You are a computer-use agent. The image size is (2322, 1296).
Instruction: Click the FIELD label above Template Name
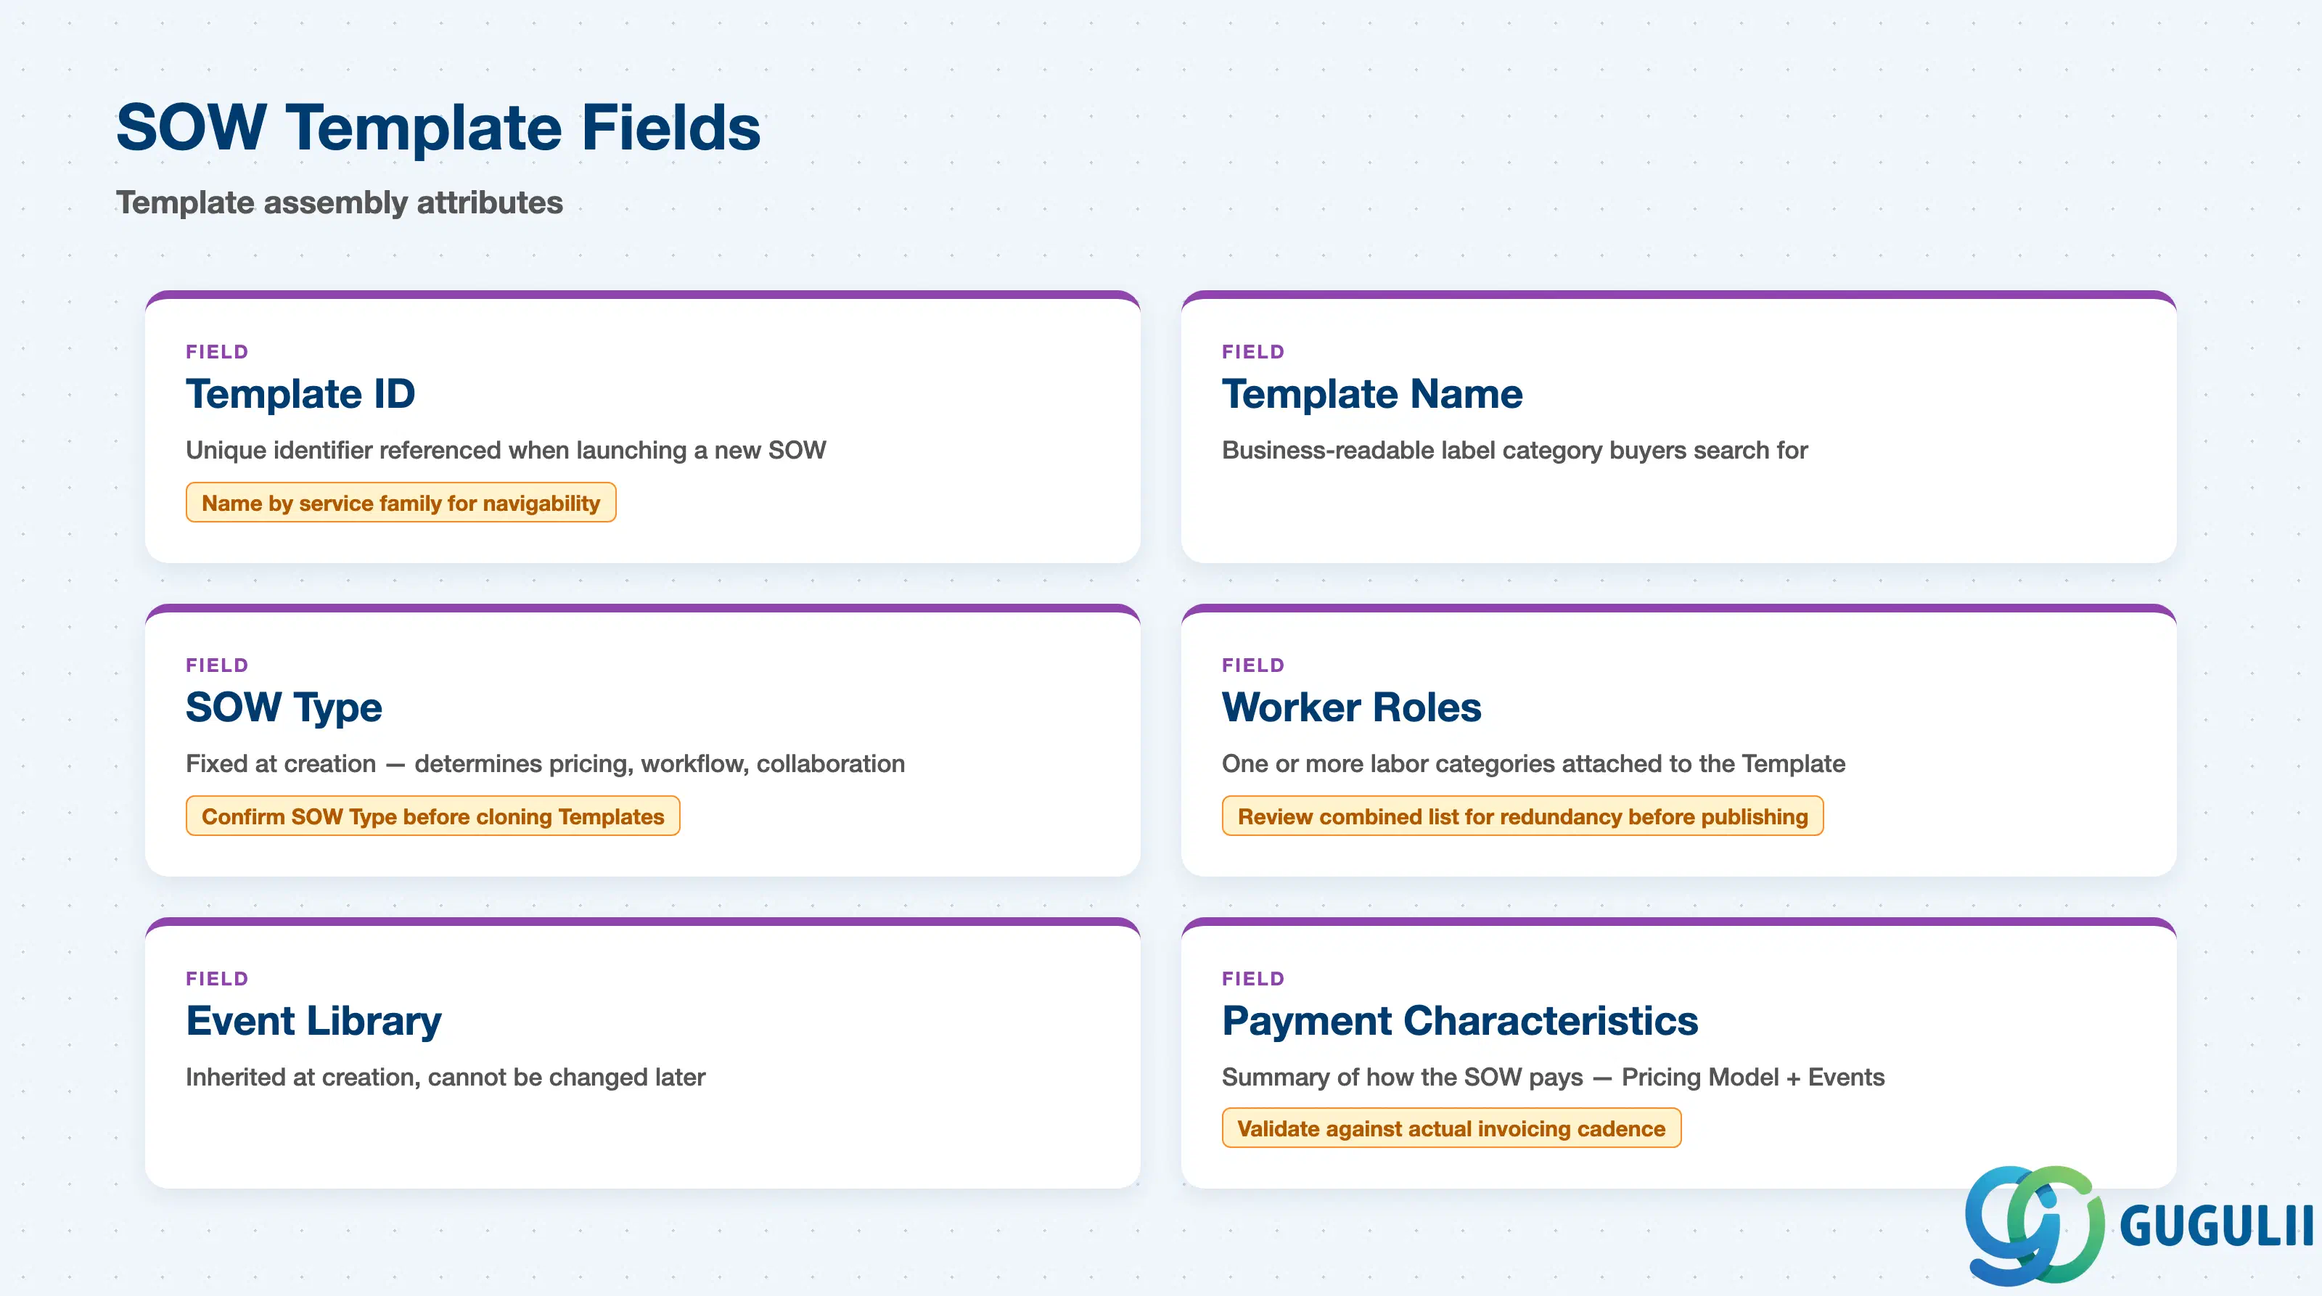coord(1253,351)
